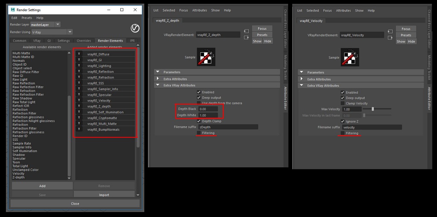Click the Sample swatch thumbnail for vrayRE_Z_depth
The width and height of the screenshot is (437, 217).
click(206, 57)
